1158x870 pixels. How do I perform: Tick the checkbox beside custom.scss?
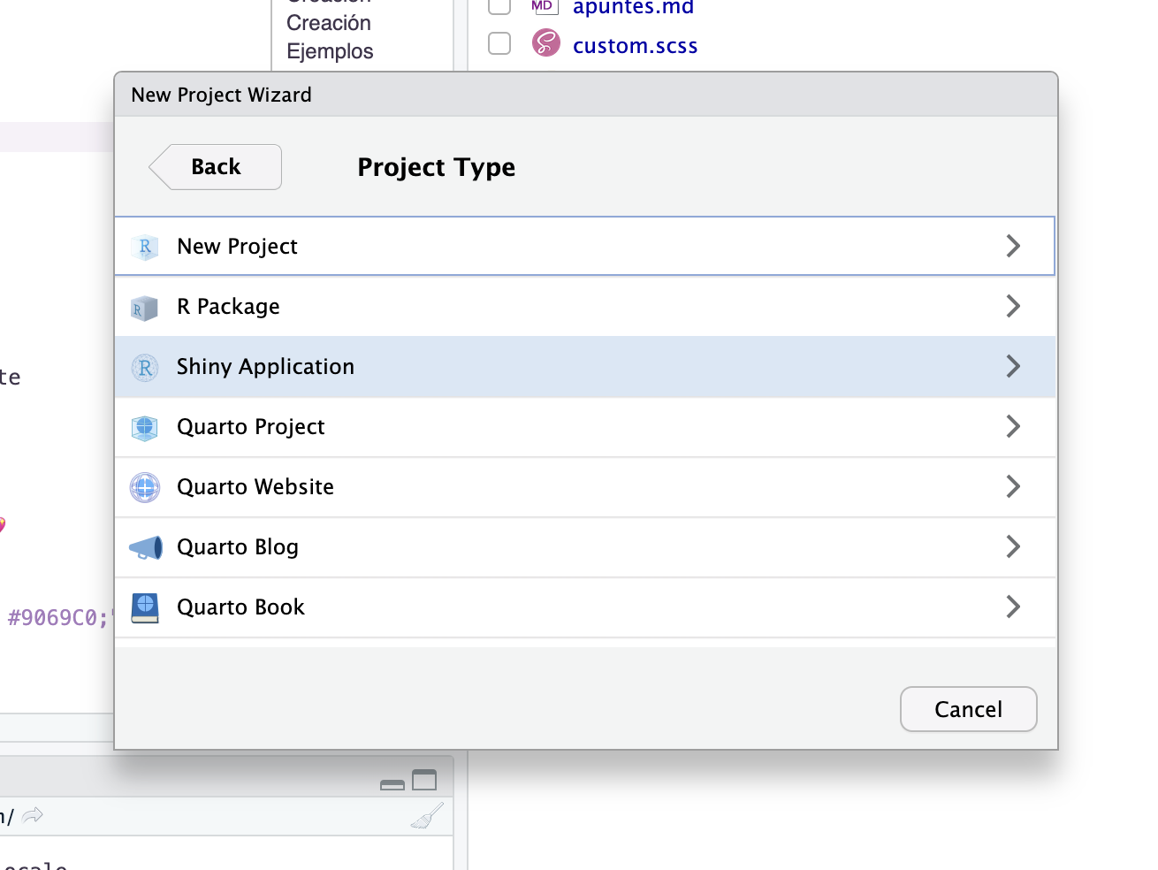(499, 43)
